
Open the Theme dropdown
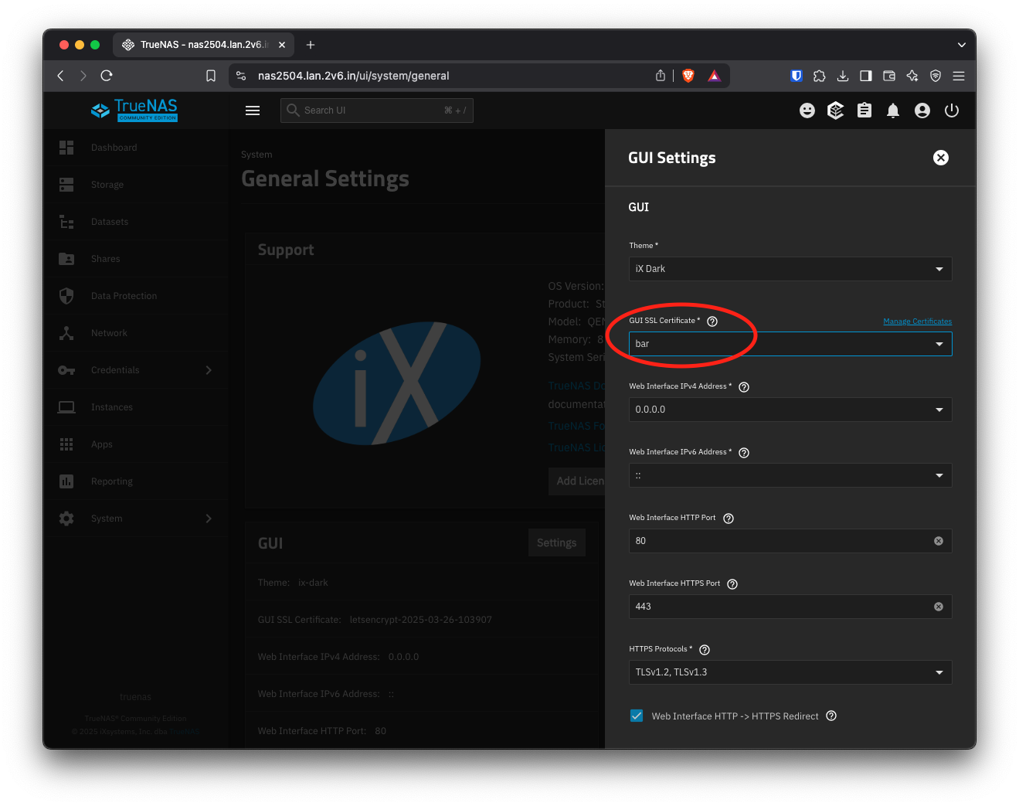click(x=790, y=269)
